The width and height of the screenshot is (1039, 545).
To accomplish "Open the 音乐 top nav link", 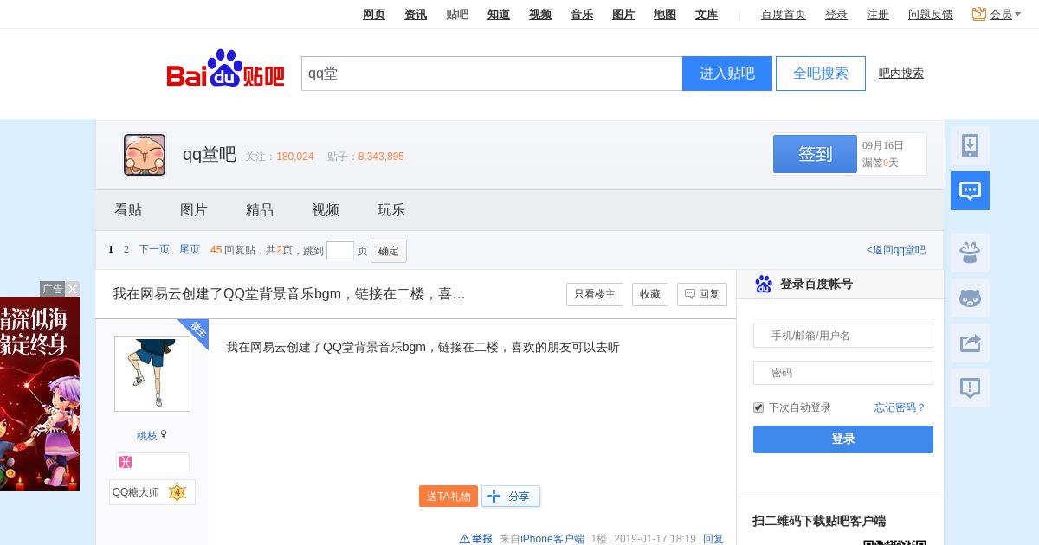I will [582, 14].
